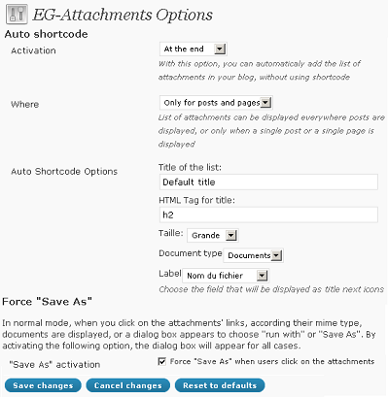This screenshot has width=388, height=397.
Task: Click the "Title of the list" input field
Action: 268,182
